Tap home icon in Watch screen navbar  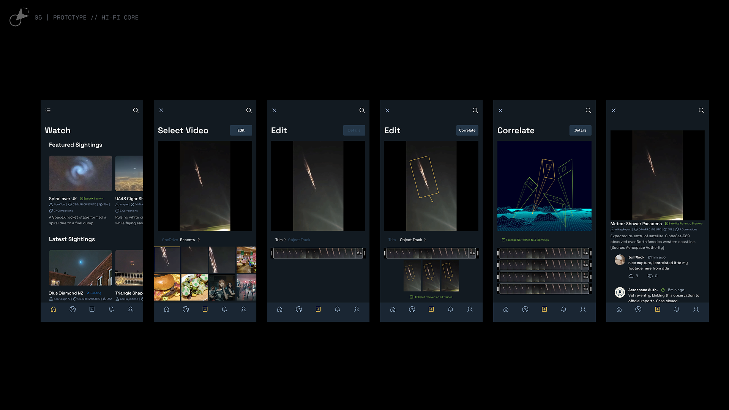pyautogui.click(x=54, y=309)
